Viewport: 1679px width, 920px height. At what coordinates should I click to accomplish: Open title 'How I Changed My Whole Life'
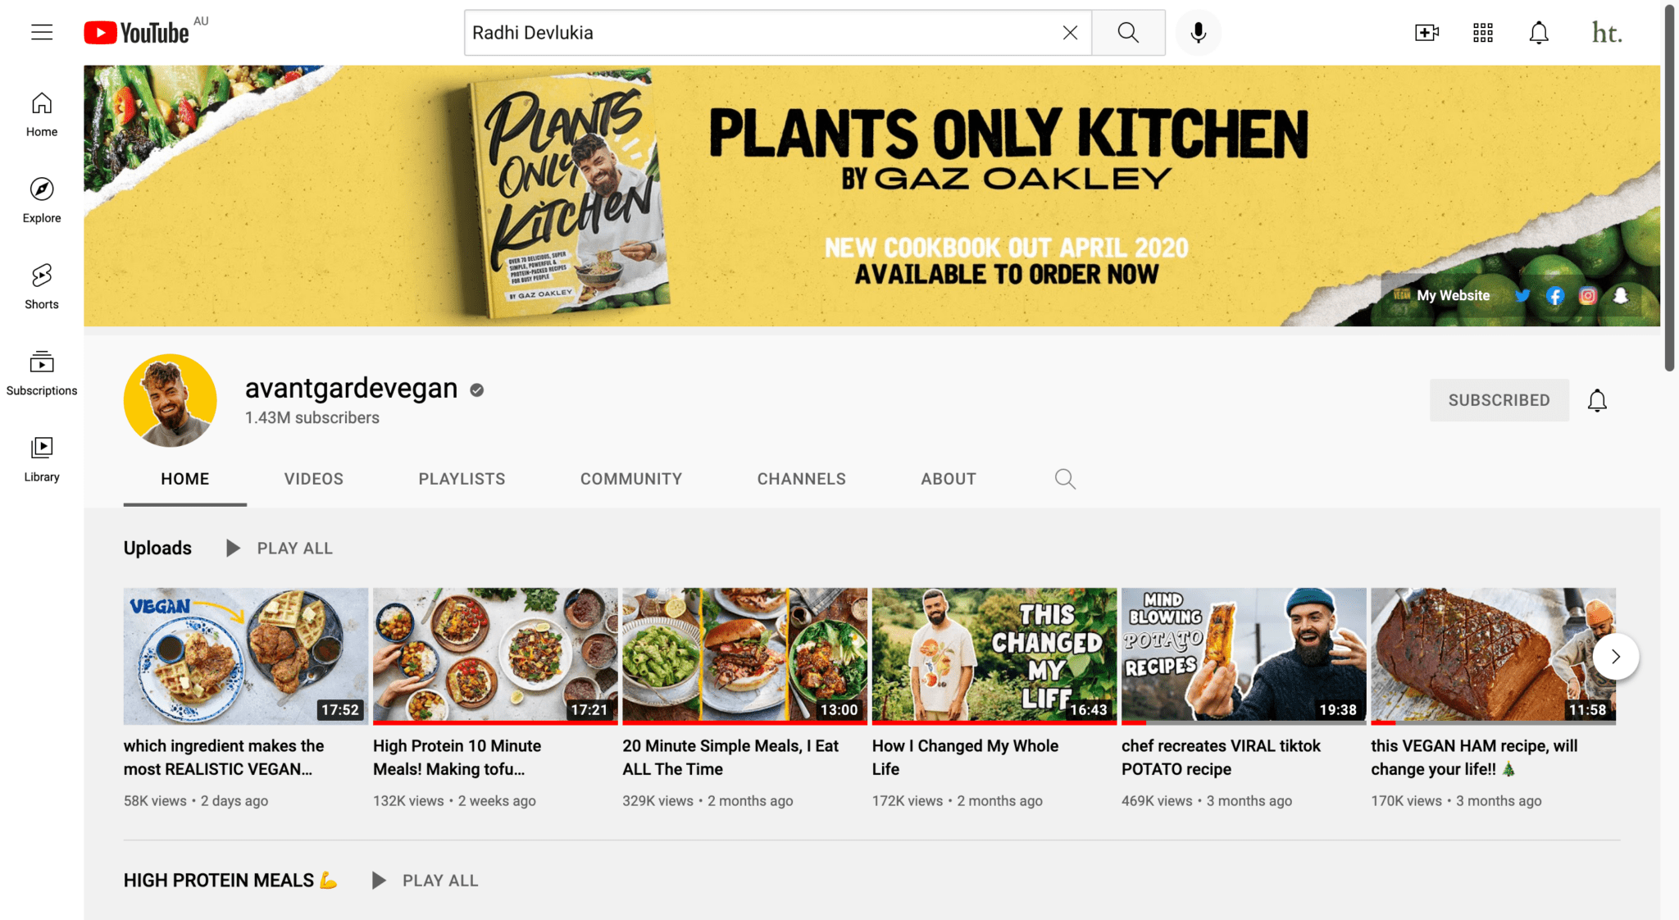tap(965, 758)
